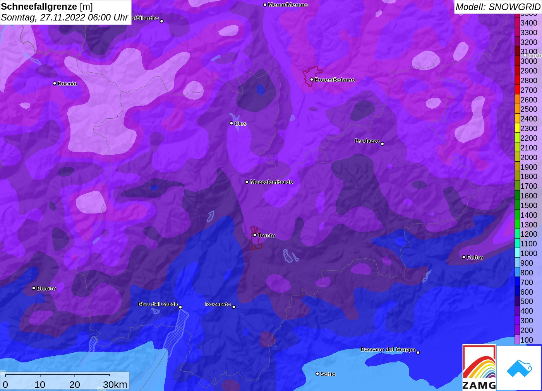This screenshot has height=391, width=542.
Task: Select the Bozen/Bolzano city marker dot
Action: click(x=311, y=80)
